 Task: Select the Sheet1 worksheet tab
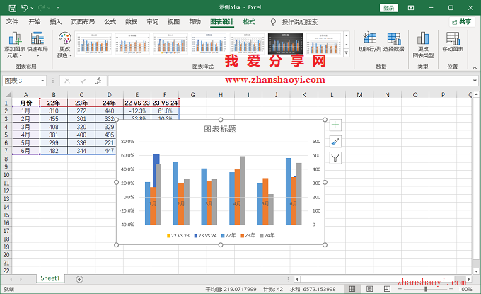[x=50, y=278]
